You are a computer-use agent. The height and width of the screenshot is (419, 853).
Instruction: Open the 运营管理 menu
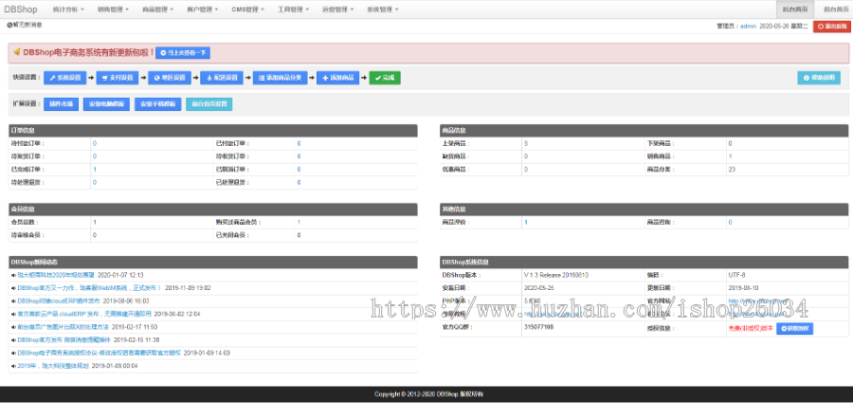click(x=337, y=9)
